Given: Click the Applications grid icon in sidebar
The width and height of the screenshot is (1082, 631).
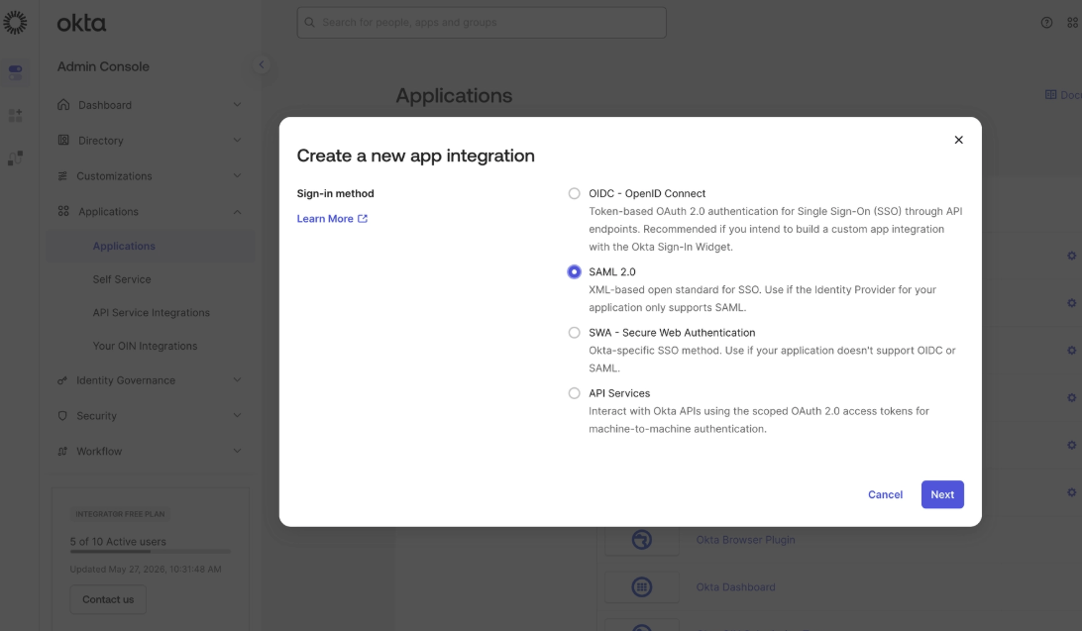Looking at the screenshot, I should coord(63,211).
